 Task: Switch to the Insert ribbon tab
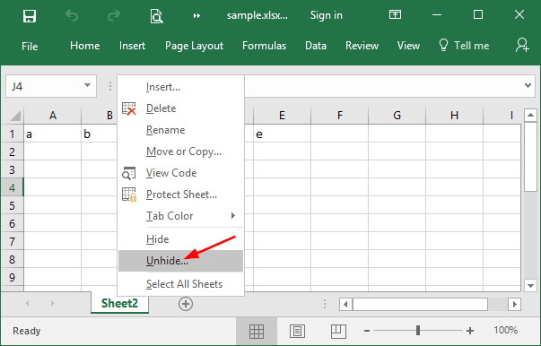click(x=132, y=46)
